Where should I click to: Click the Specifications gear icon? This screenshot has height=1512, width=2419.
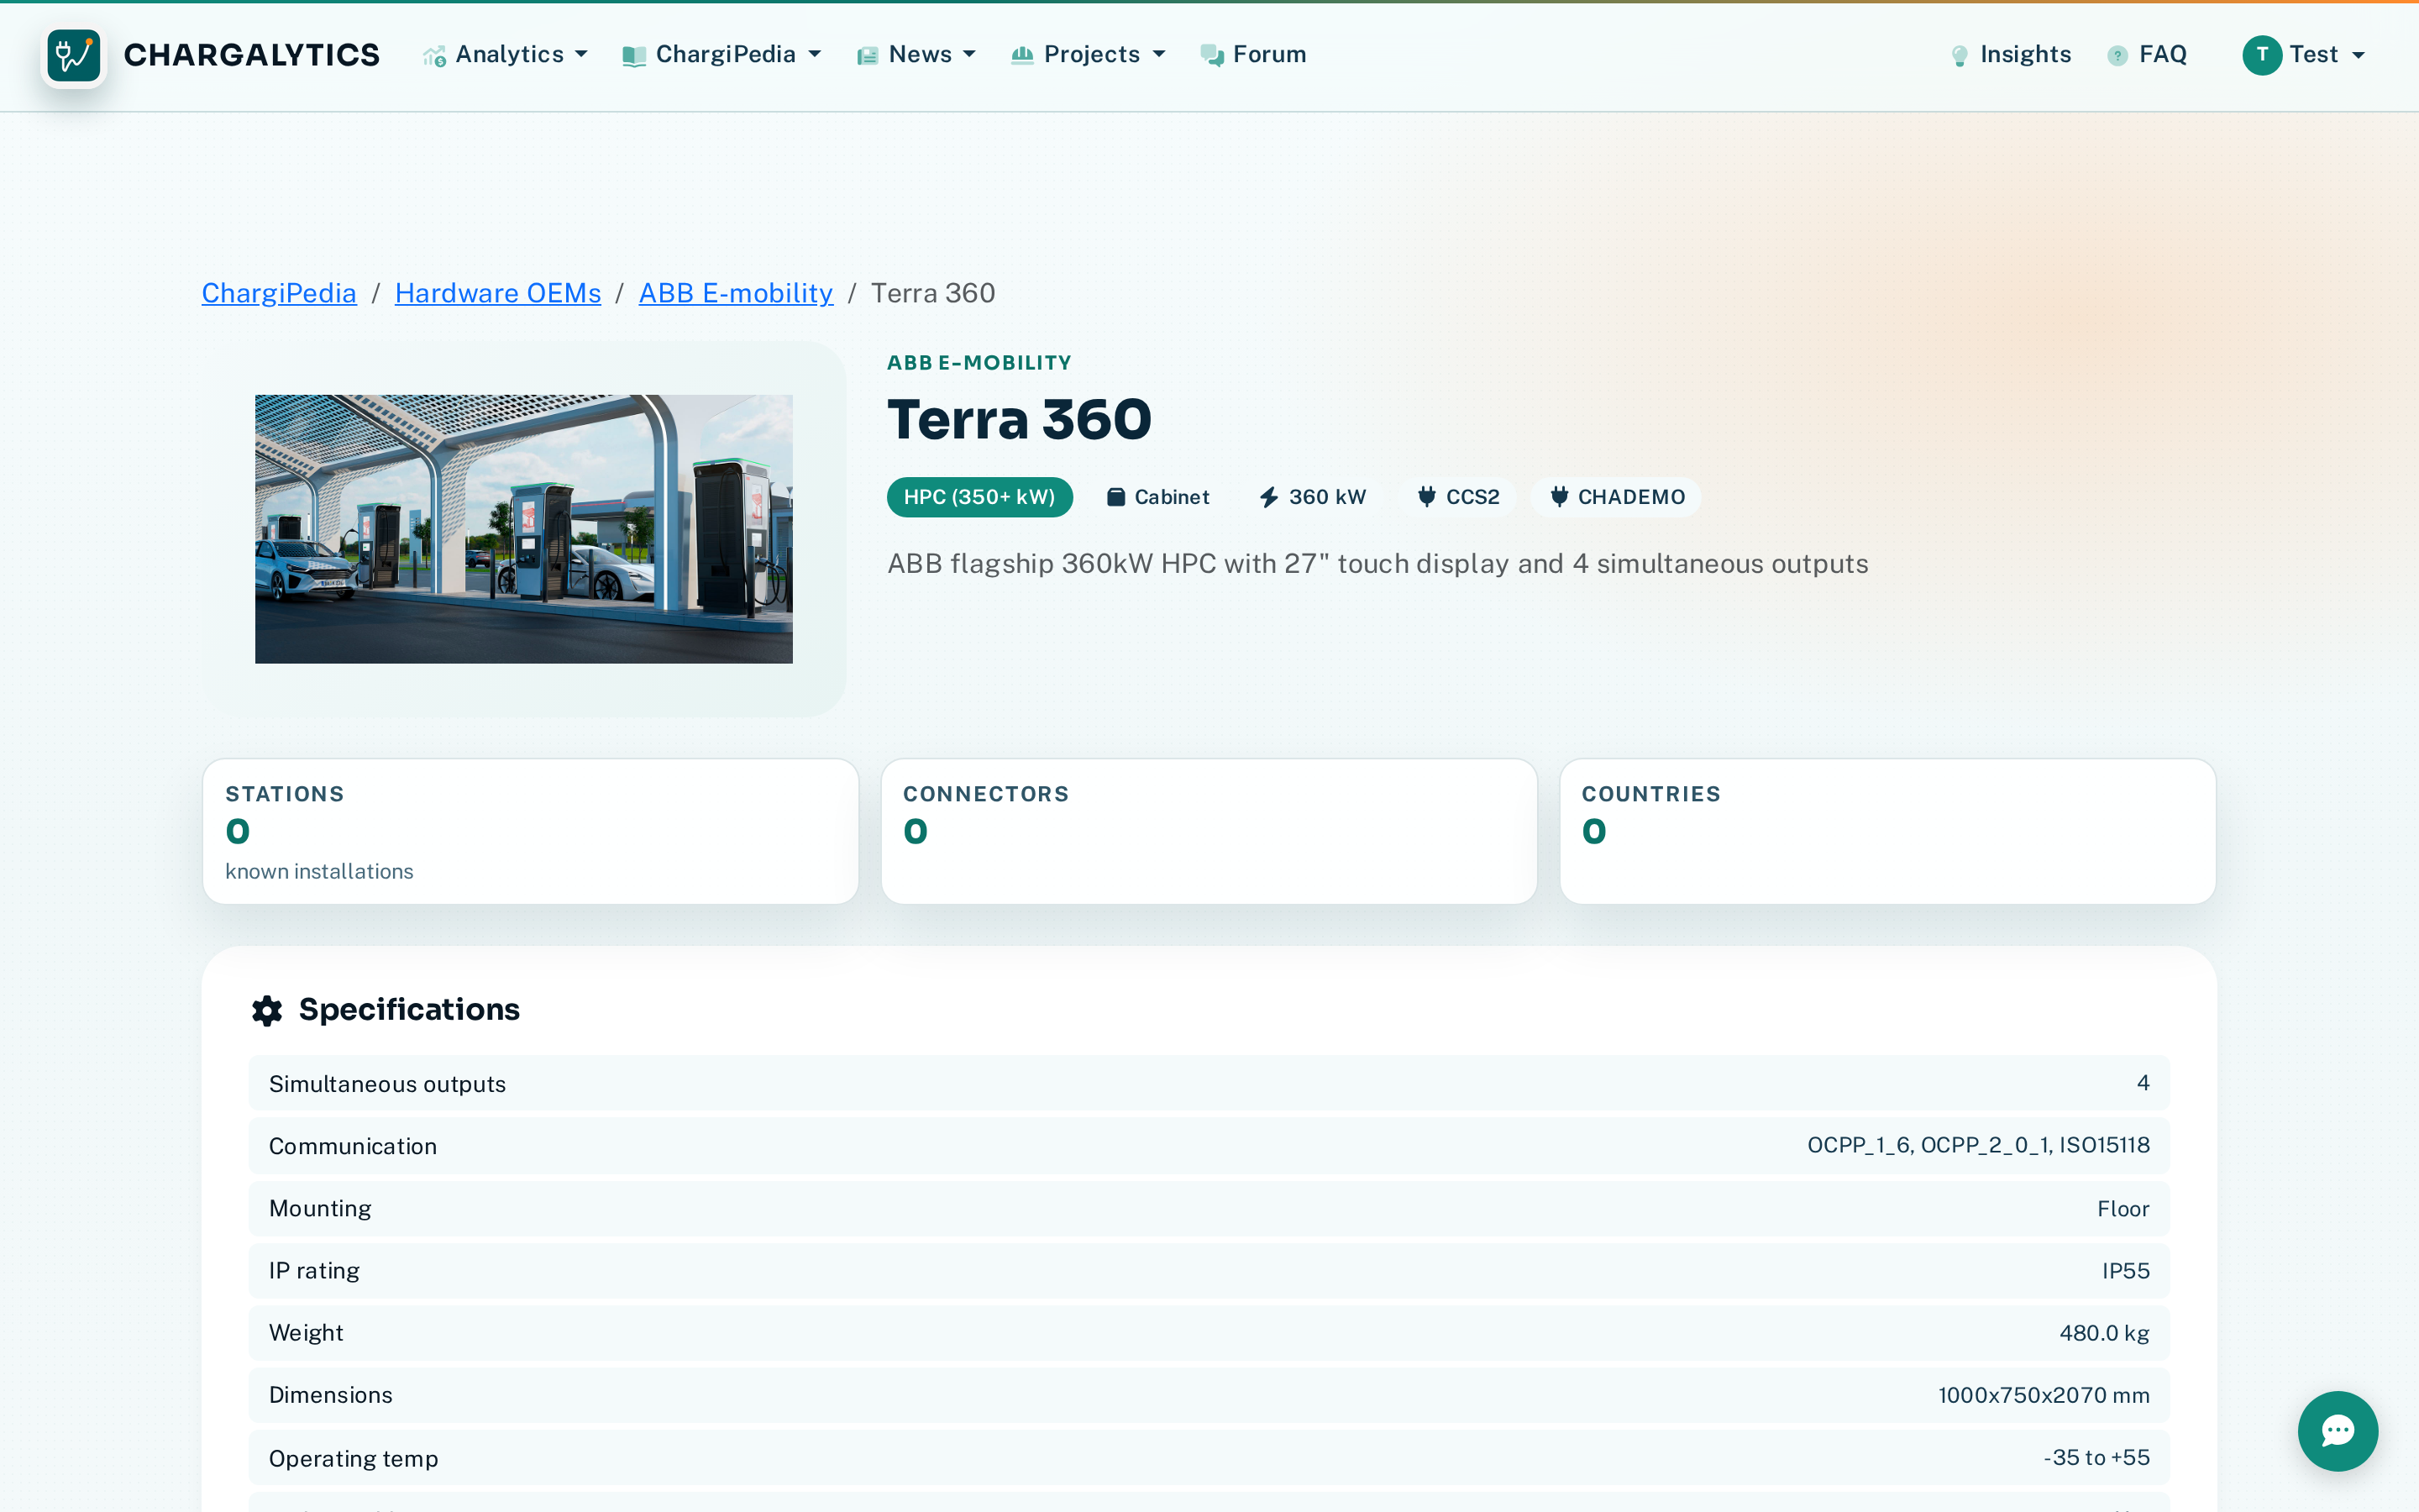point(267,1010)
